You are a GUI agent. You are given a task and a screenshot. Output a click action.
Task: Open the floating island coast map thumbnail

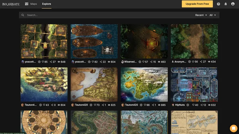(44, 85)
